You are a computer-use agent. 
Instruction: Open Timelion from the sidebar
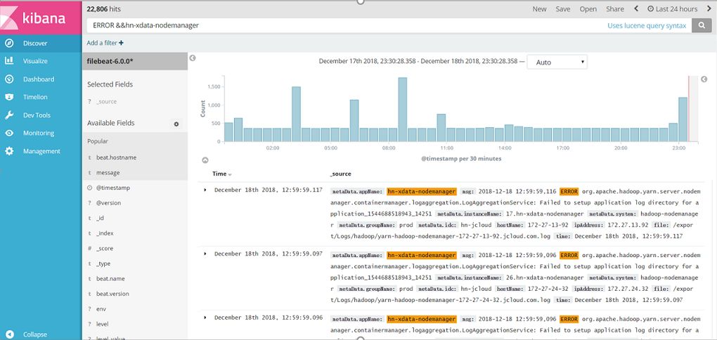coord(35,97)
